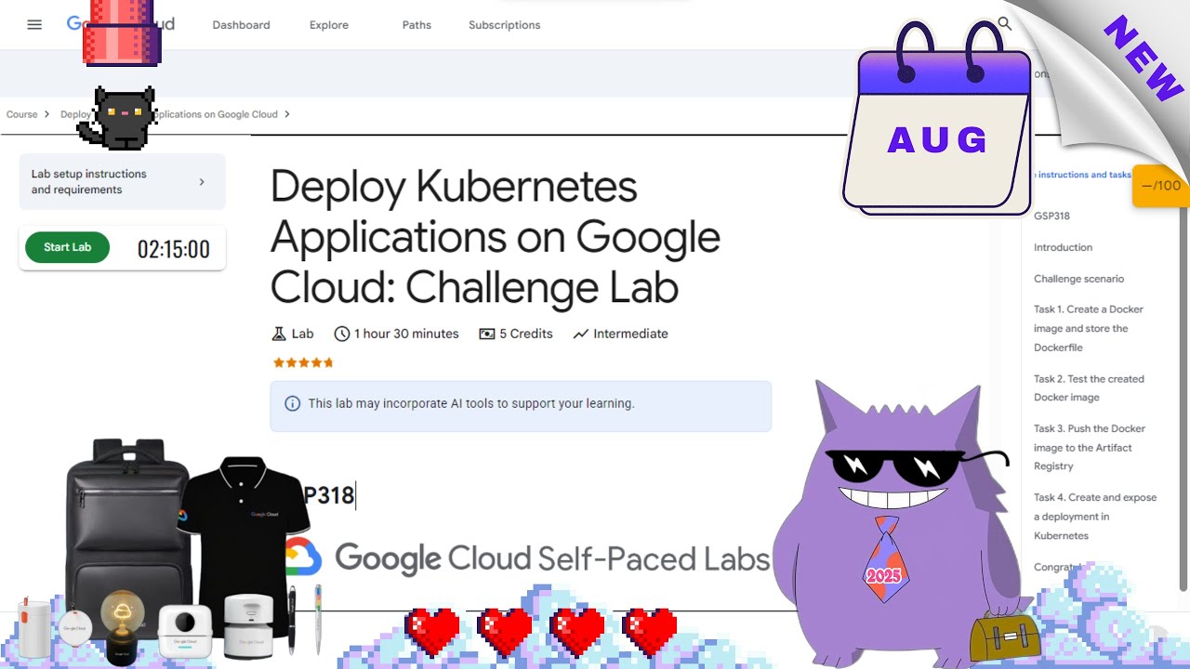Open the Dashboard tab
1190x669 pixels.
coord(241,25)
